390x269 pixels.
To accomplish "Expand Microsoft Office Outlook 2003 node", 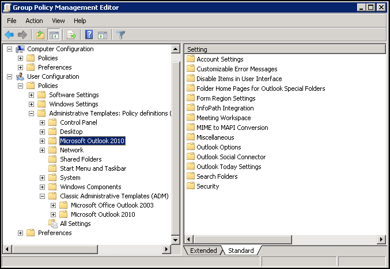I will point(53,205).
